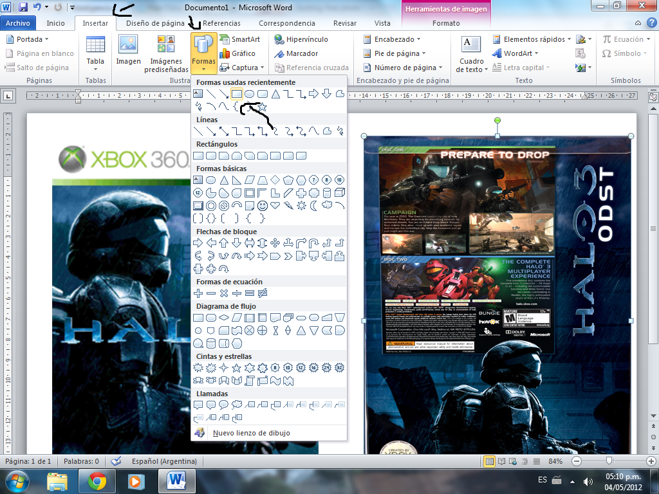
Task: Open the Tabla dropdown
Action: click(x=95, y=54)
